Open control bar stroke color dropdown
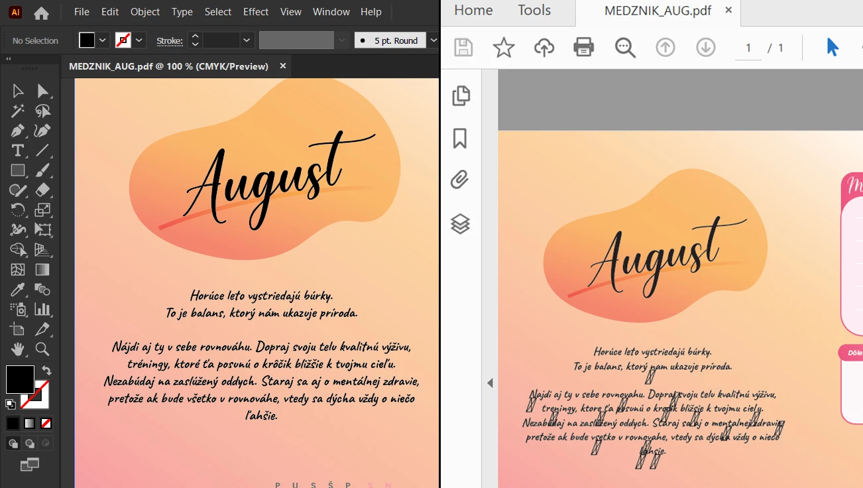The height and width of the screenshot is (488, 863). coord(139,40)
